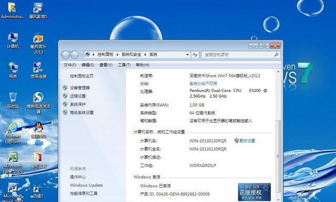Open 性能信息和工具 link
336x202 pixels.
click(83, 194)
